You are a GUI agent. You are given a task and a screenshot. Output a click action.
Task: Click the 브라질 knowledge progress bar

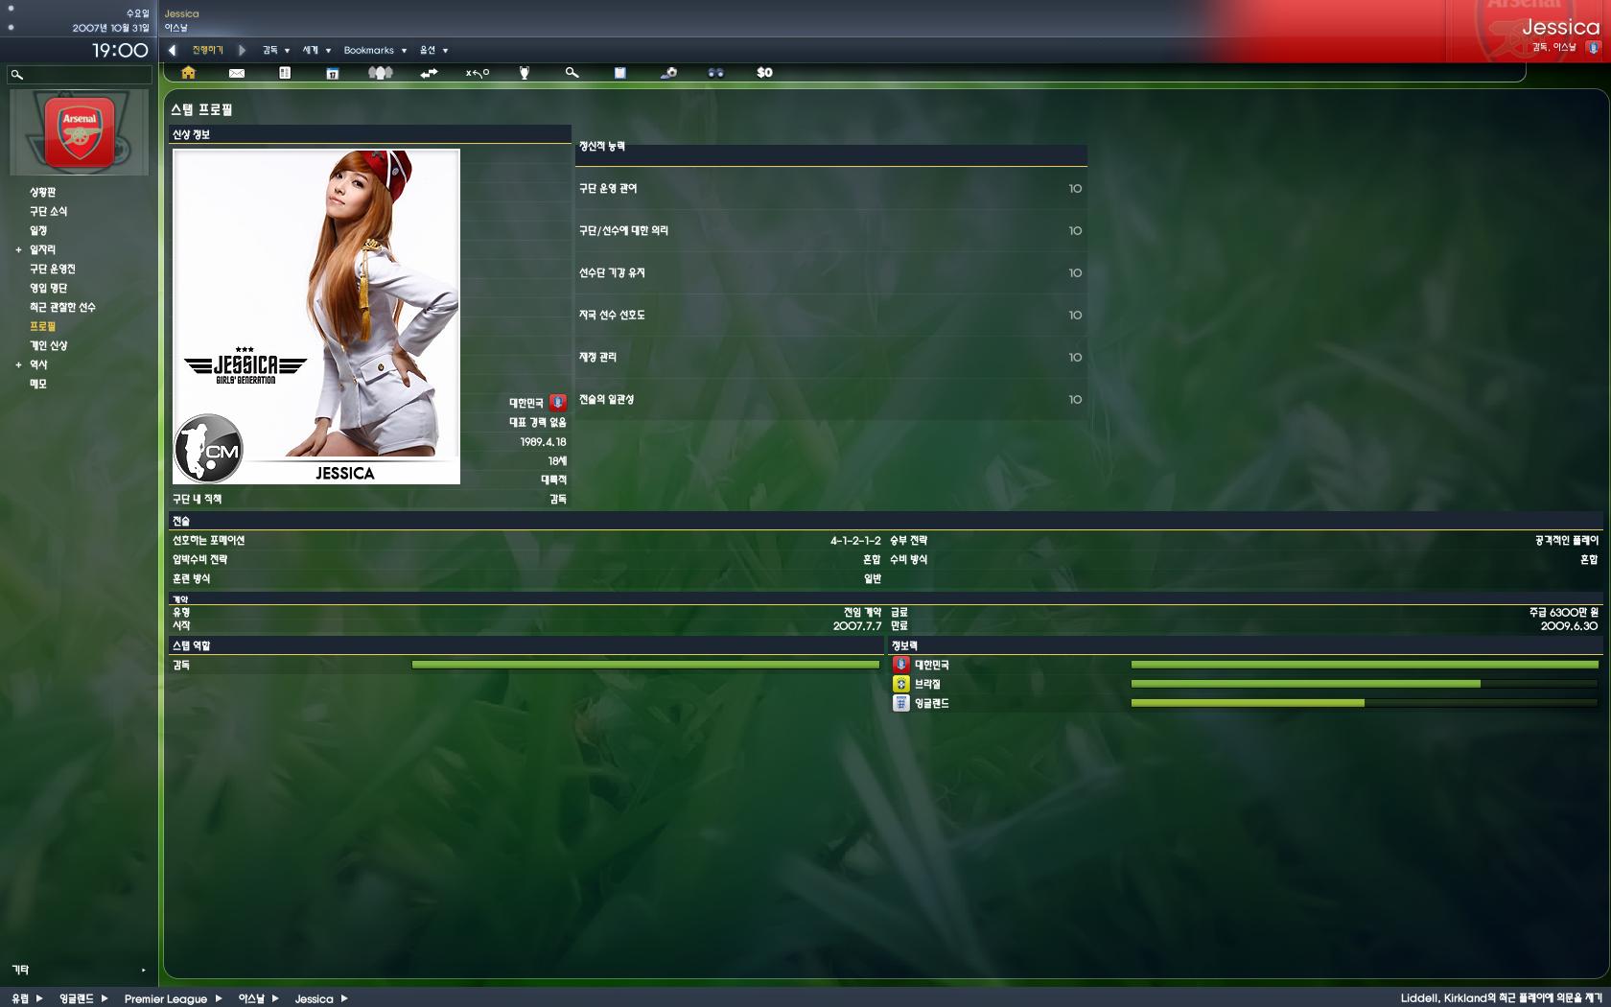click(1364, 684)
